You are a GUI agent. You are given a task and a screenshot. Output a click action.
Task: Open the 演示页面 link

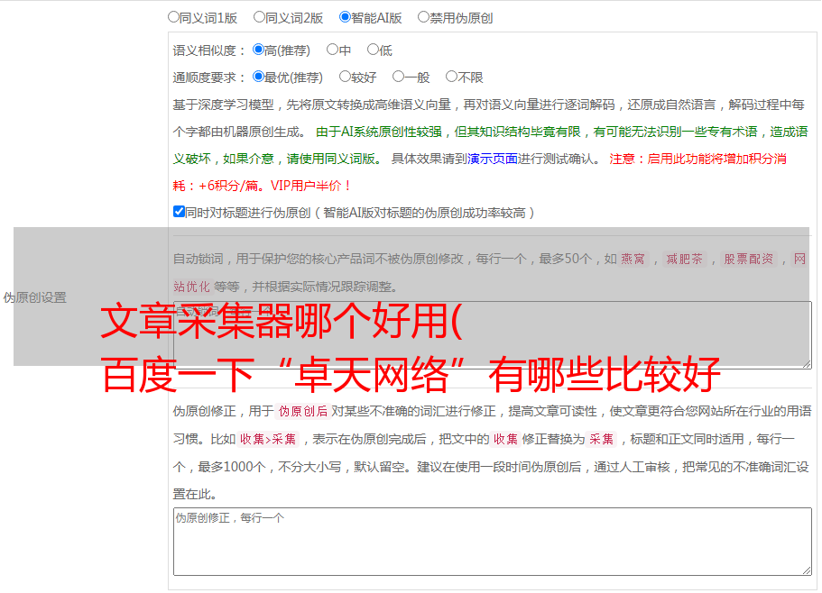(x=492, y=159)
